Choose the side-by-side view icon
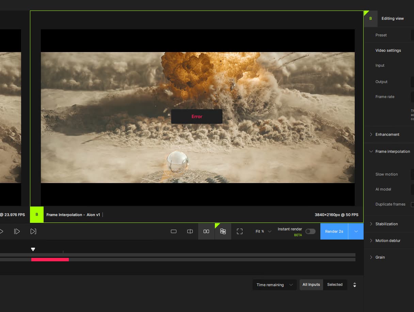Image resolution: width=414 pixels, height=312 pixels. pyautogui.click(x=206, y=231)
